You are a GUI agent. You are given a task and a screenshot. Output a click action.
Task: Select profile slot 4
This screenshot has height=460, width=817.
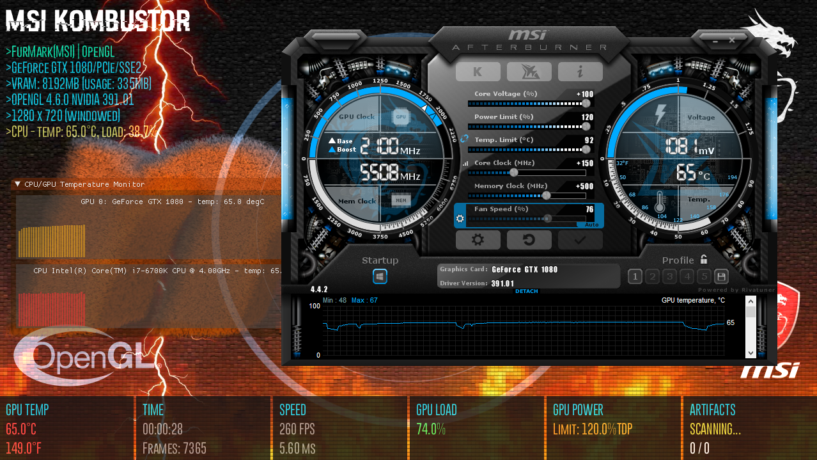(687, 276)
